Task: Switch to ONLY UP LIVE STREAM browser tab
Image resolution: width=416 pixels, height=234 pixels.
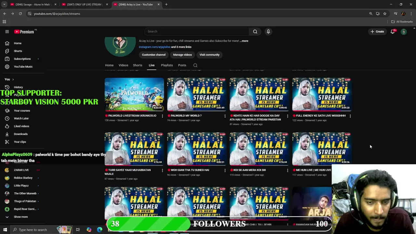Action: pos(84,5)
